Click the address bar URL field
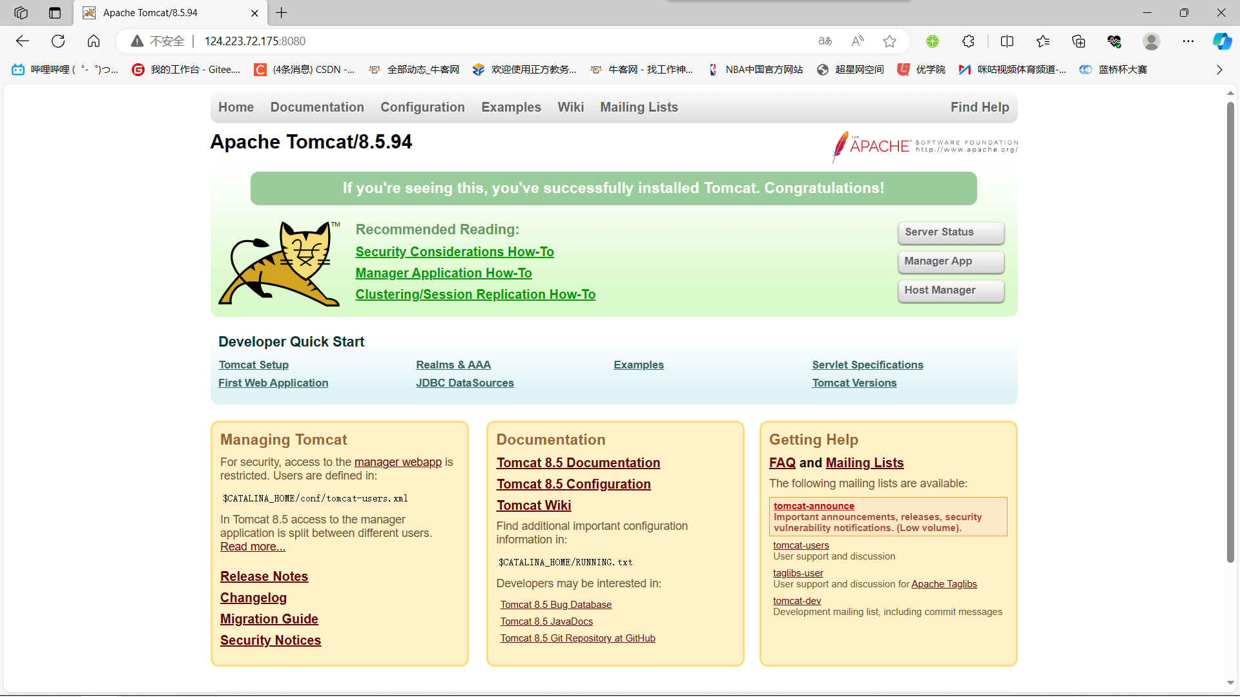The width and height of the screenshot is (1240, 697). click(x=254, y=40)
